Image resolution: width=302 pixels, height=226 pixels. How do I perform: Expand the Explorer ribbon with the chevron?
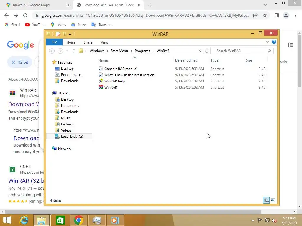pyautogui.click(x=267, y=42)
